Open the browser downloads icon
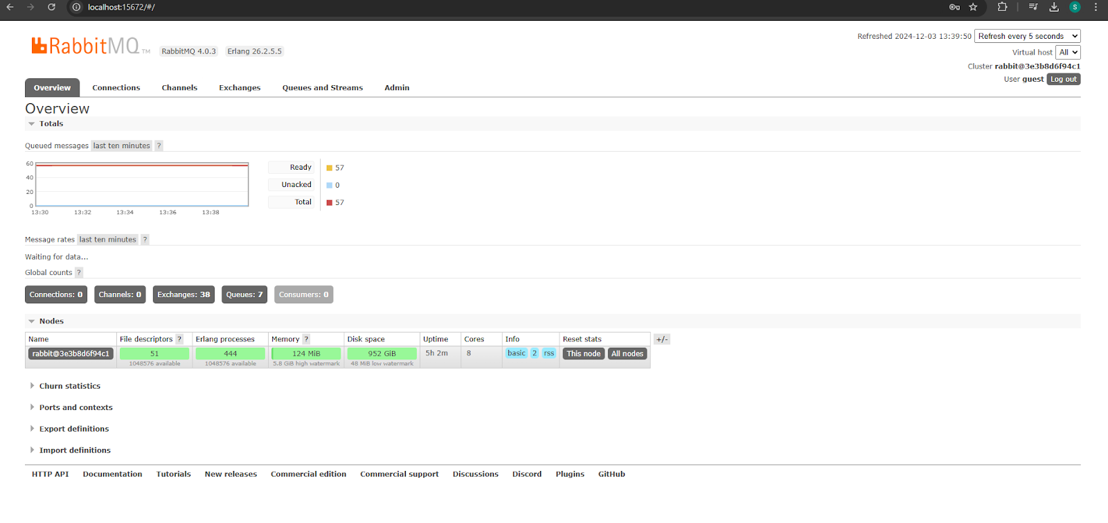 1054,7
